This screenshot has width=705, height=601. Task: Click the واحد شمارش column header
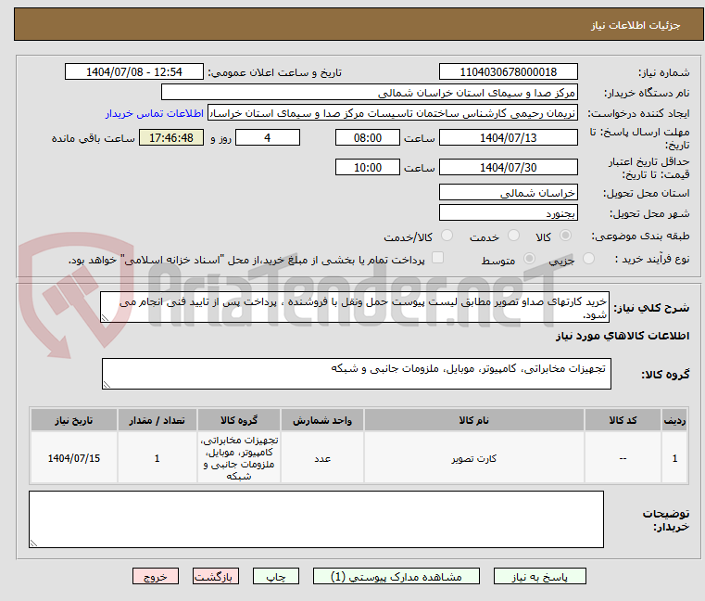322,420
